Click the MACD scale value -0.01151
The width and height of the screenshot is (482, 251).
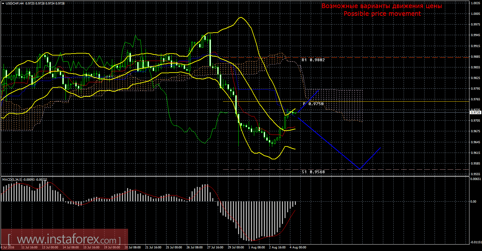tap(476, 242)
